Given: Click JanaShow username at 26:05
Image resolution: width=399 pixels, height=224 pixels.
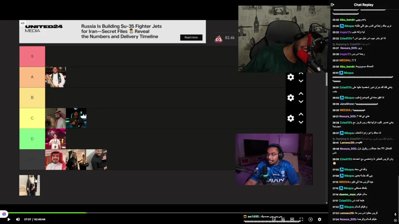Looking at the screenshot, I should [x=347, y=104].
